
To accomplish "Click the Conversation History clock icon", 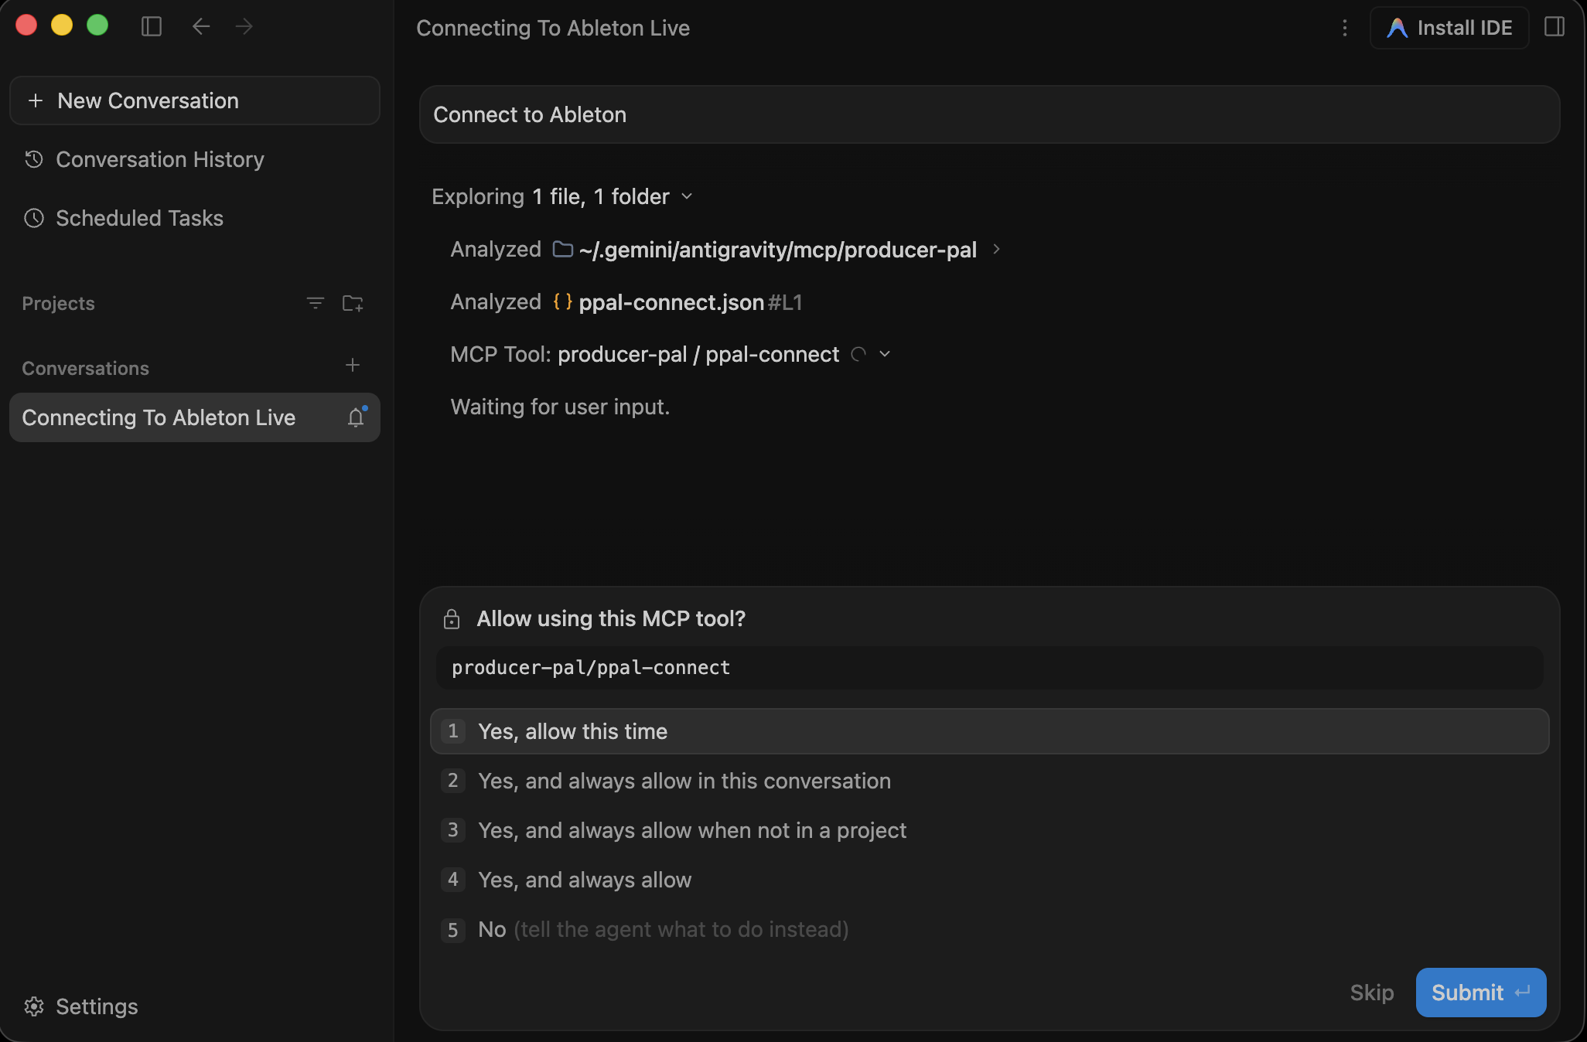I will point(34,159).
